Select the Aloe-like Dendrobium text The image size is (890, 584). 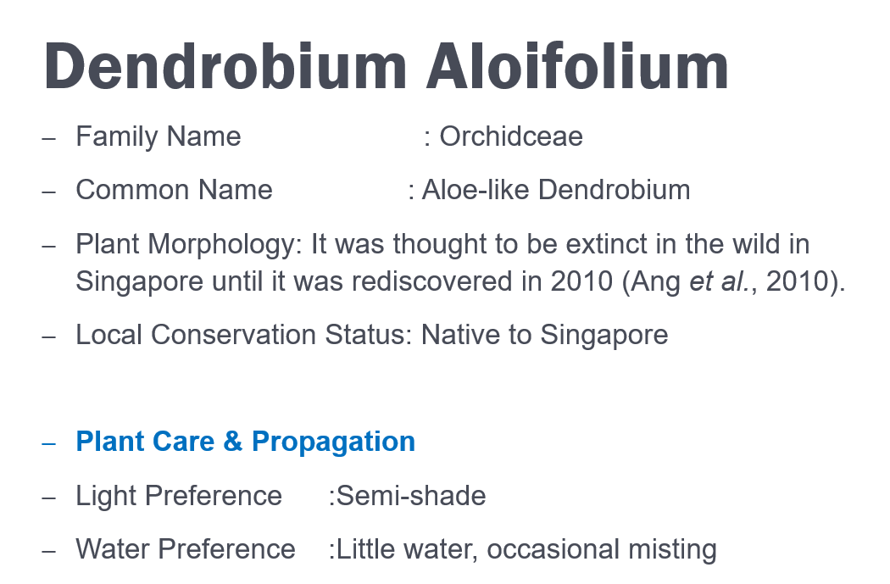coord(556,190)
